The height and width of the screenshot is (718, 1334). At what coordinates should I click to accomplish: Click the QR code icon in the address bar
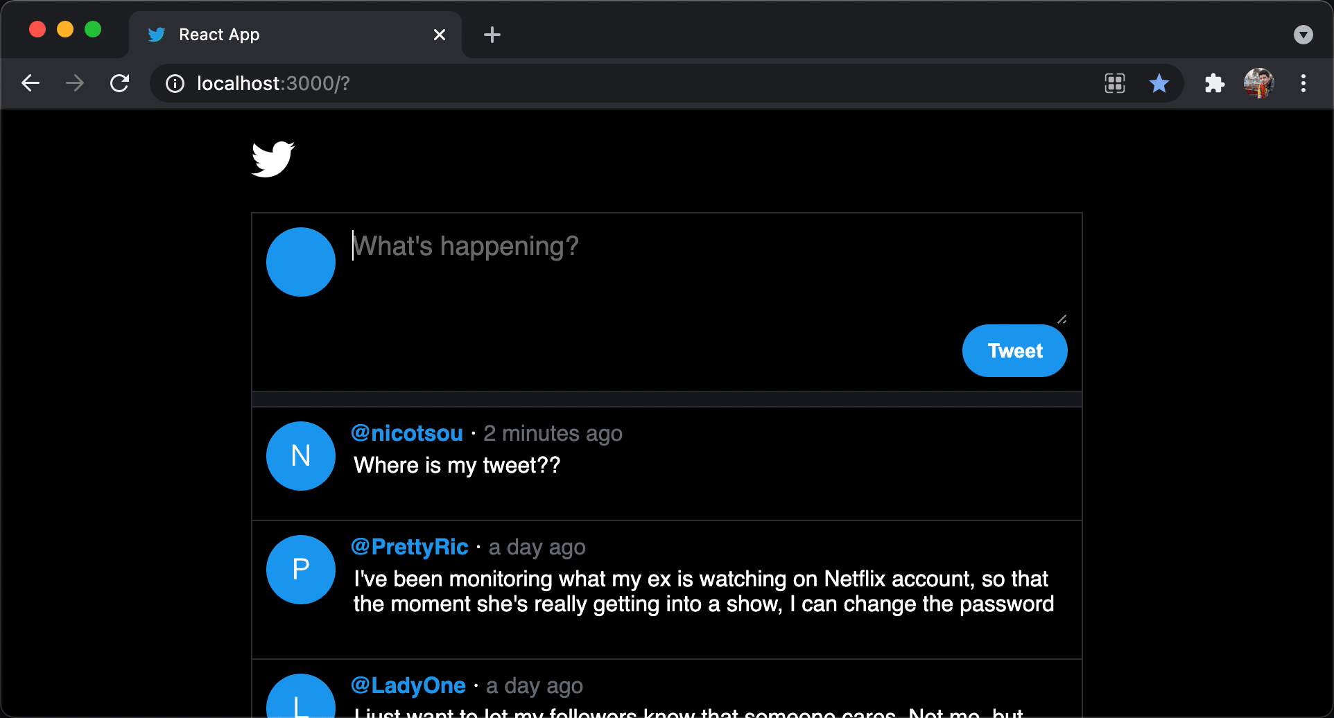[x=1114, y=83]
